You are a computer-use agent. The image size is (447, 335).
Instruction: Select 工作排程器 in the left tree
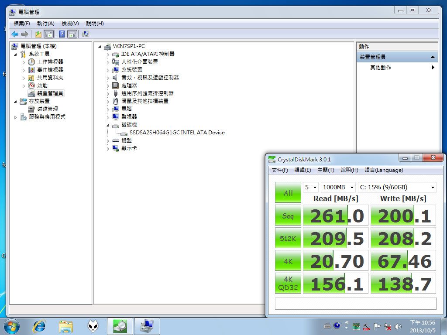tap(50, 62)
